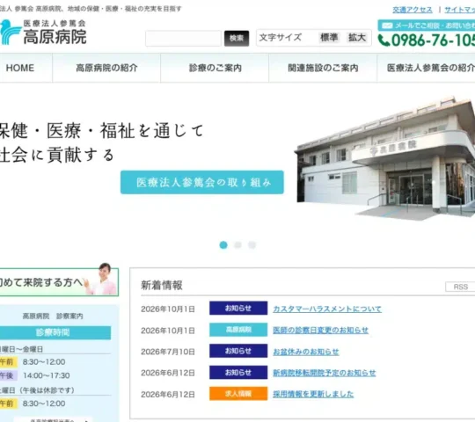Open the サイトマップ link at top right
Viewport: 475px width, 422px height.
(x=459, y=10)
